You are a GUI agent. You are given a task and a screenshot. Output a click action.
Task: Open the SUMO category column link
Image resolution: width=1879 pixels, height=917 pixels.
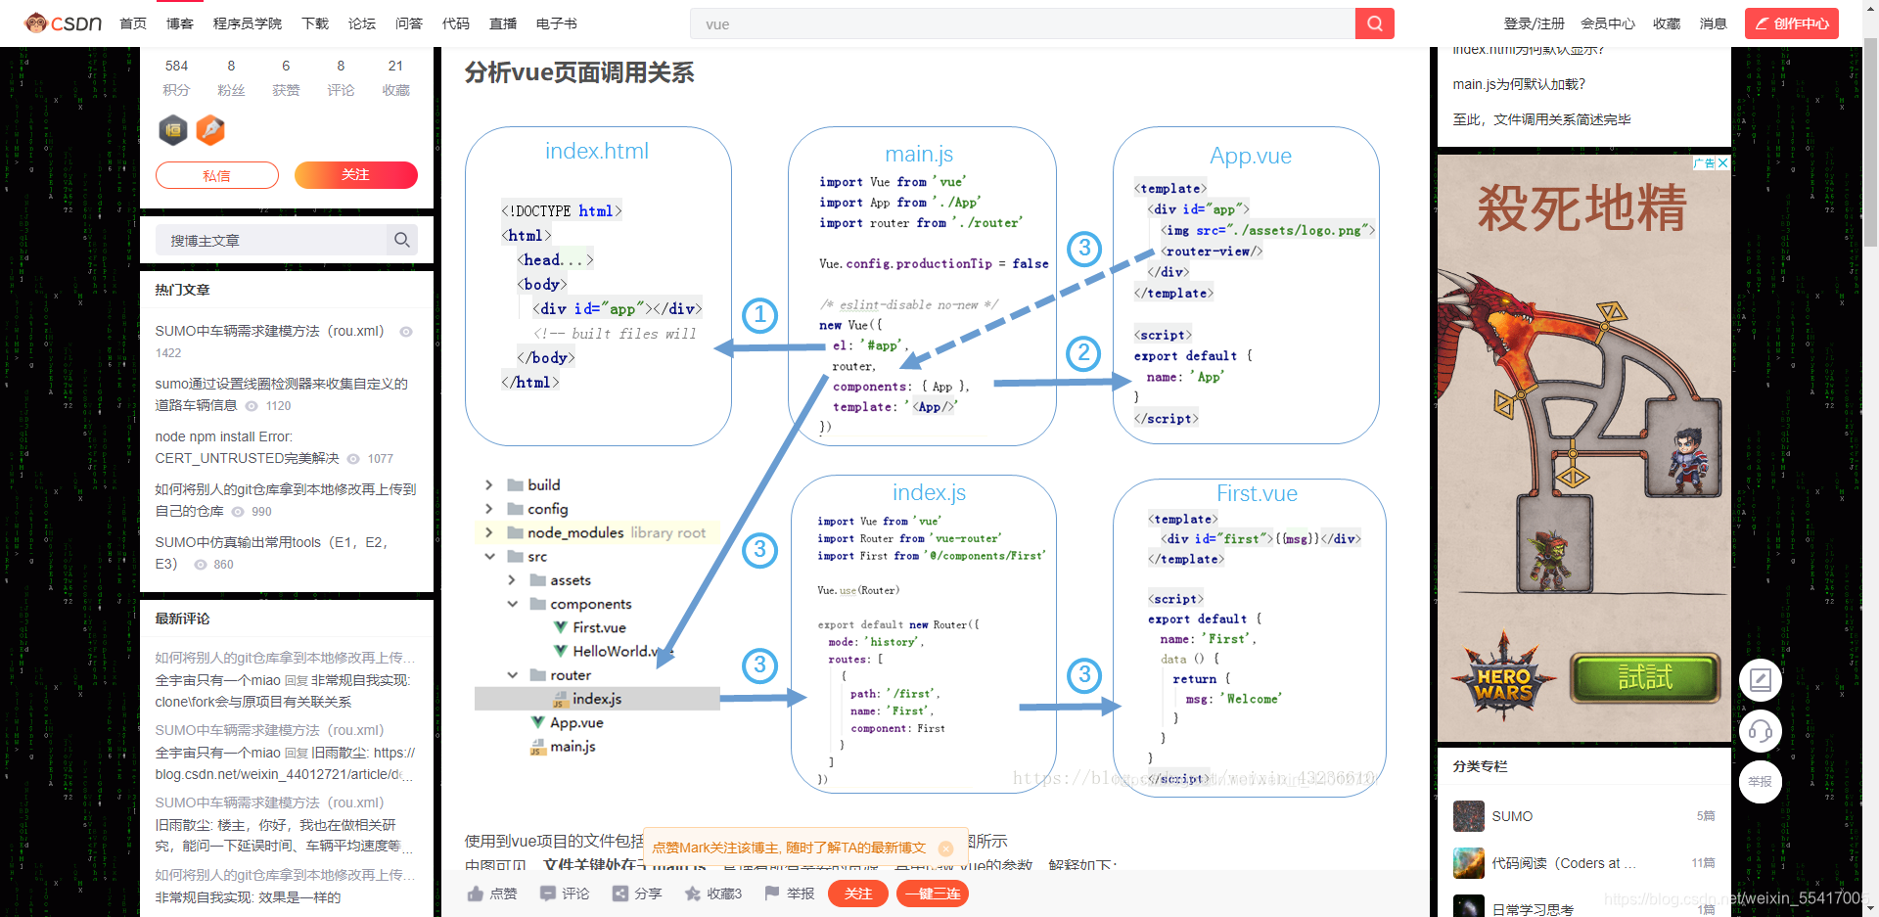point(1512,816)
